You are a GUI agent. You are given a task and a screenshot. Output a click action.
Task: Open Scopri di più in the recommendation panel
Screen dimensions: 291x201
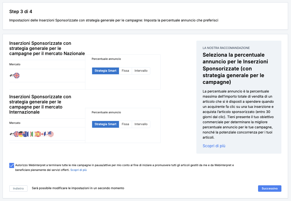tap(214, 146)
